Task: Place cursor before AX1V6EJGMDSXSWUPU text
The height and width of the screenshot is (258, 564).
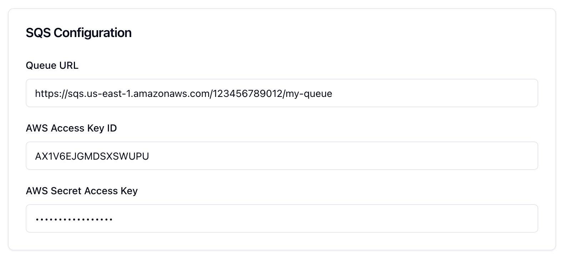Action: (36, 156)
